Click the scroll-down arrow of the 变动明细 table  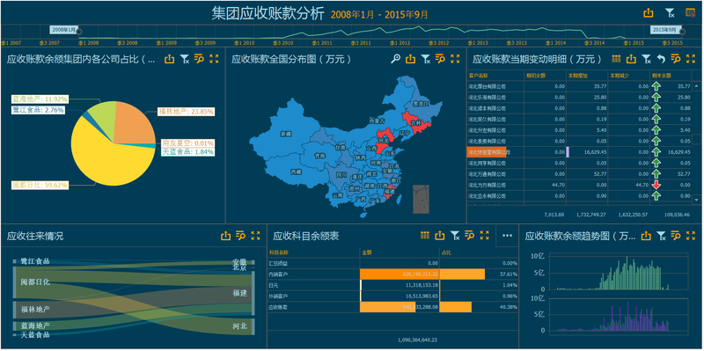click(x=697, y=199)
